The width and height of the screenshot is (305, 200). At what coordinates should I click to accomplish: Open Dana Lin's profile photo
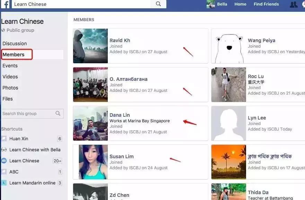click(x=90, y=123)
